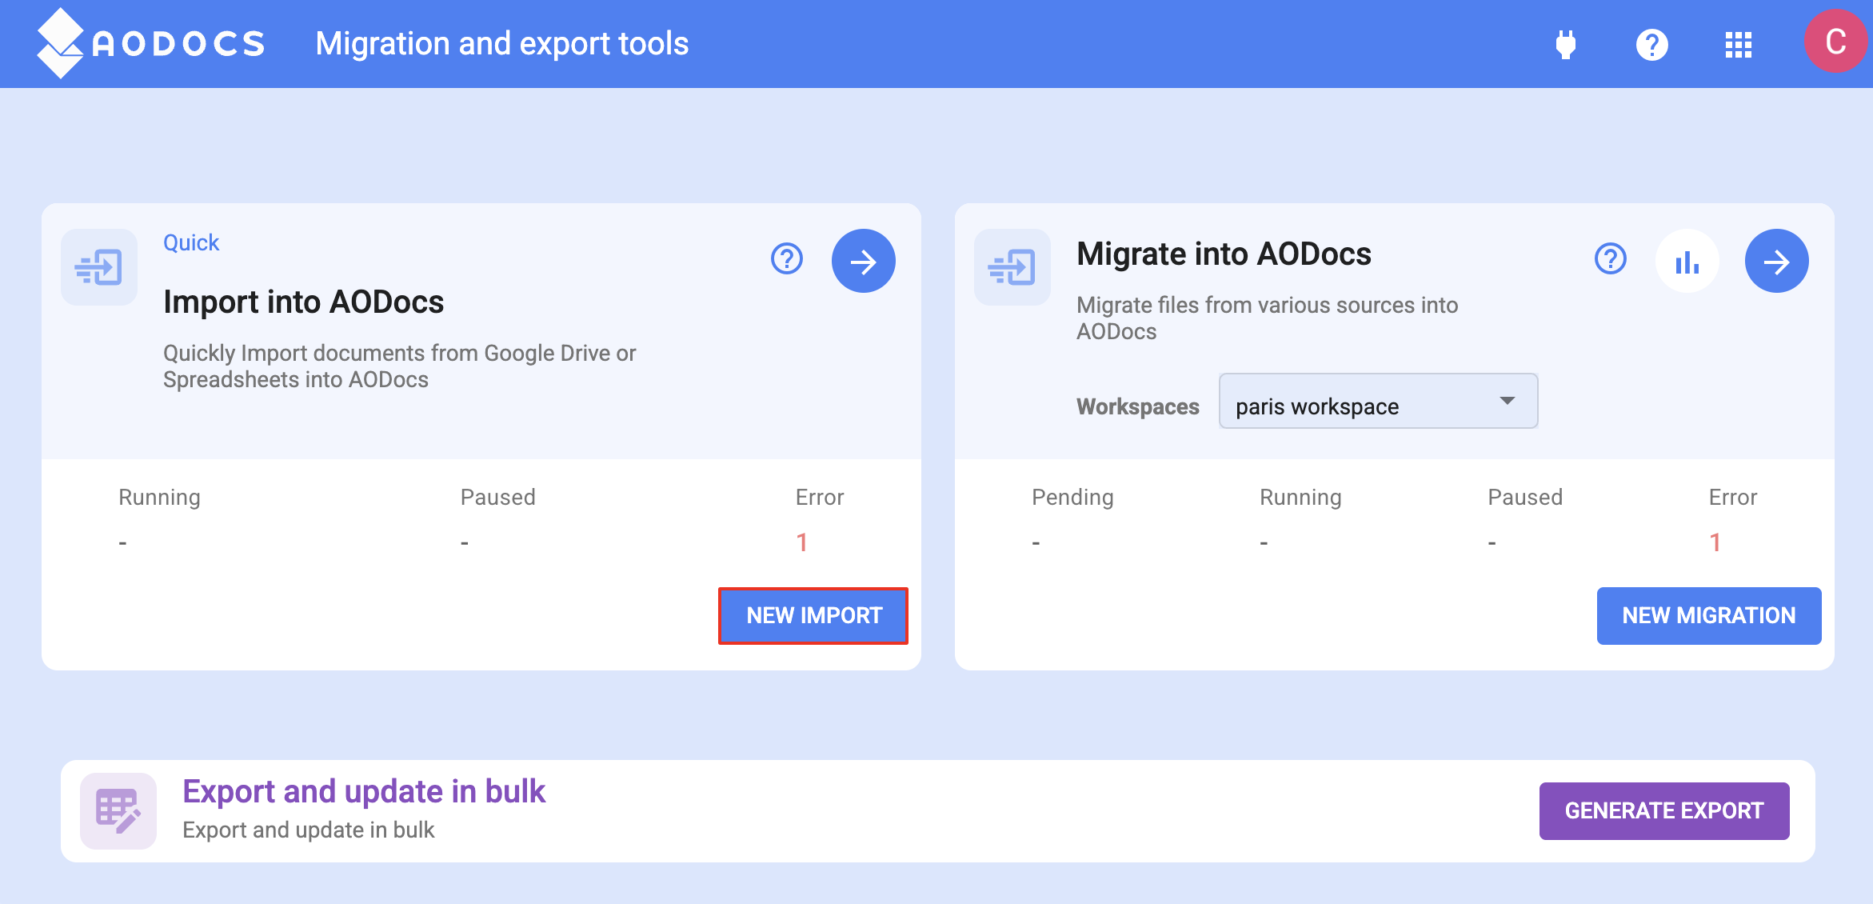Click the migration card Running label
Image resolution: width=1873 pixels, height=904 pixels.
tap(1300, 498)
